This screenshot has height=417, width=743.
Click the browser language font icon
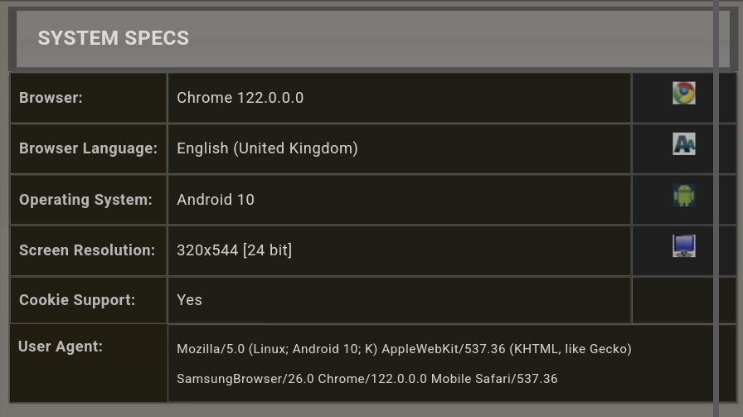pos(683,144)
